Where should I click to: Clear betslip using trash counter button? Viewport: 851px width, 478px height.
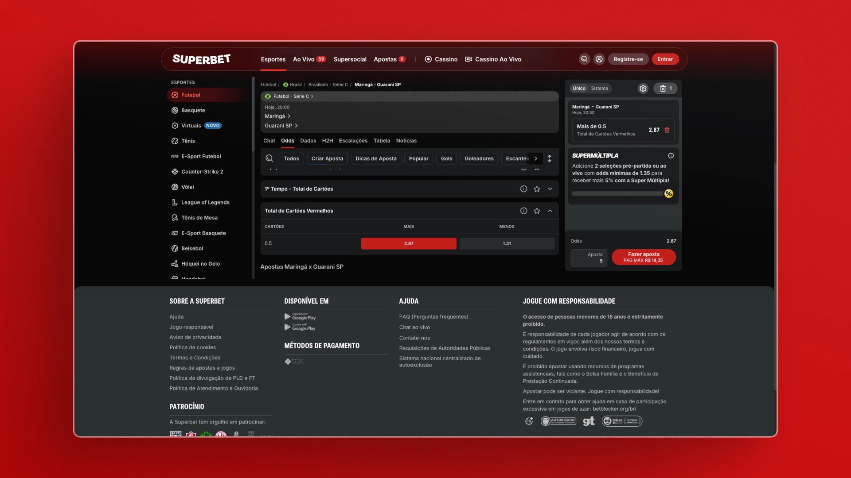coord(665,88)
